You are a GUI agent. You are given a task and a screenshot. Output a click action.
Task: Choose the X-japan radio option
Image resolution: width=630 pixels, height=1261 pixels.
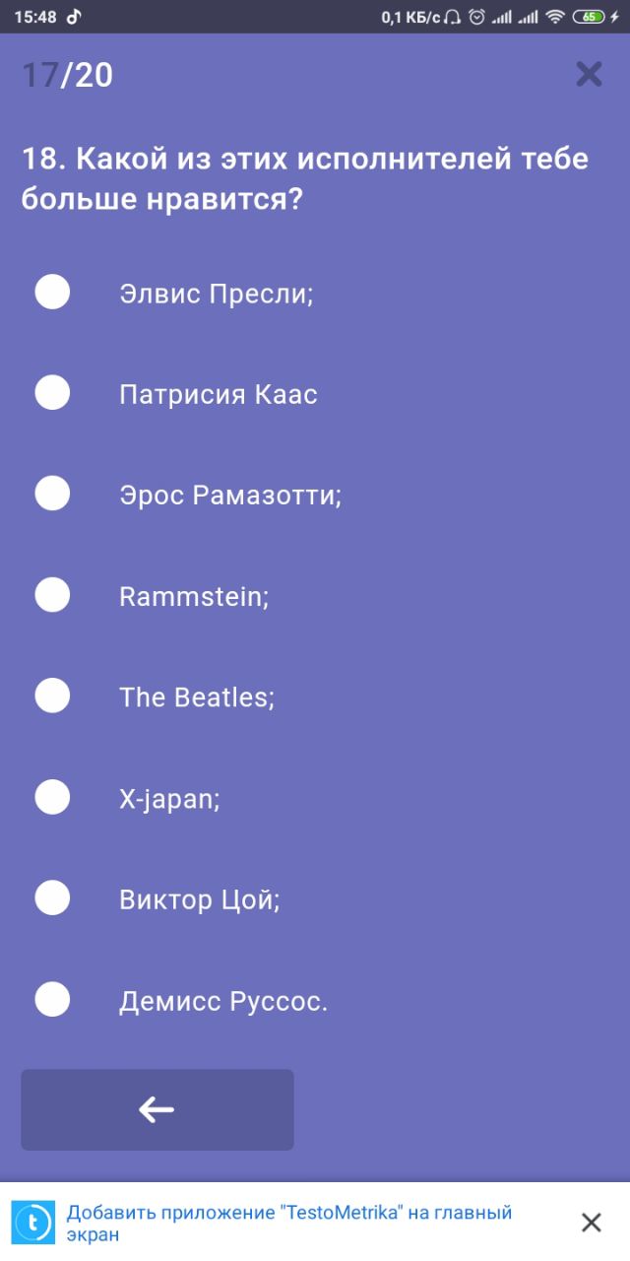click(52, 798)
